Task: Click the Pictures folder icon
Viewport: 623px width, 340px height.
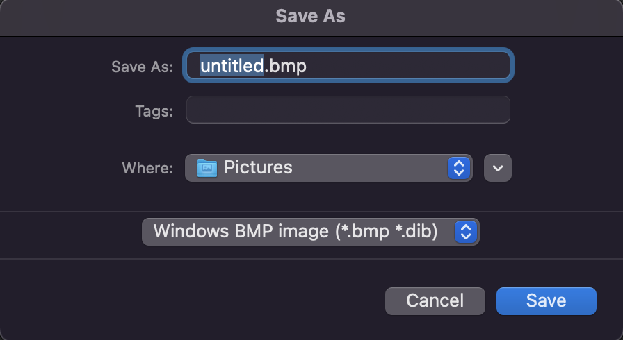Action: coord(207,168)
